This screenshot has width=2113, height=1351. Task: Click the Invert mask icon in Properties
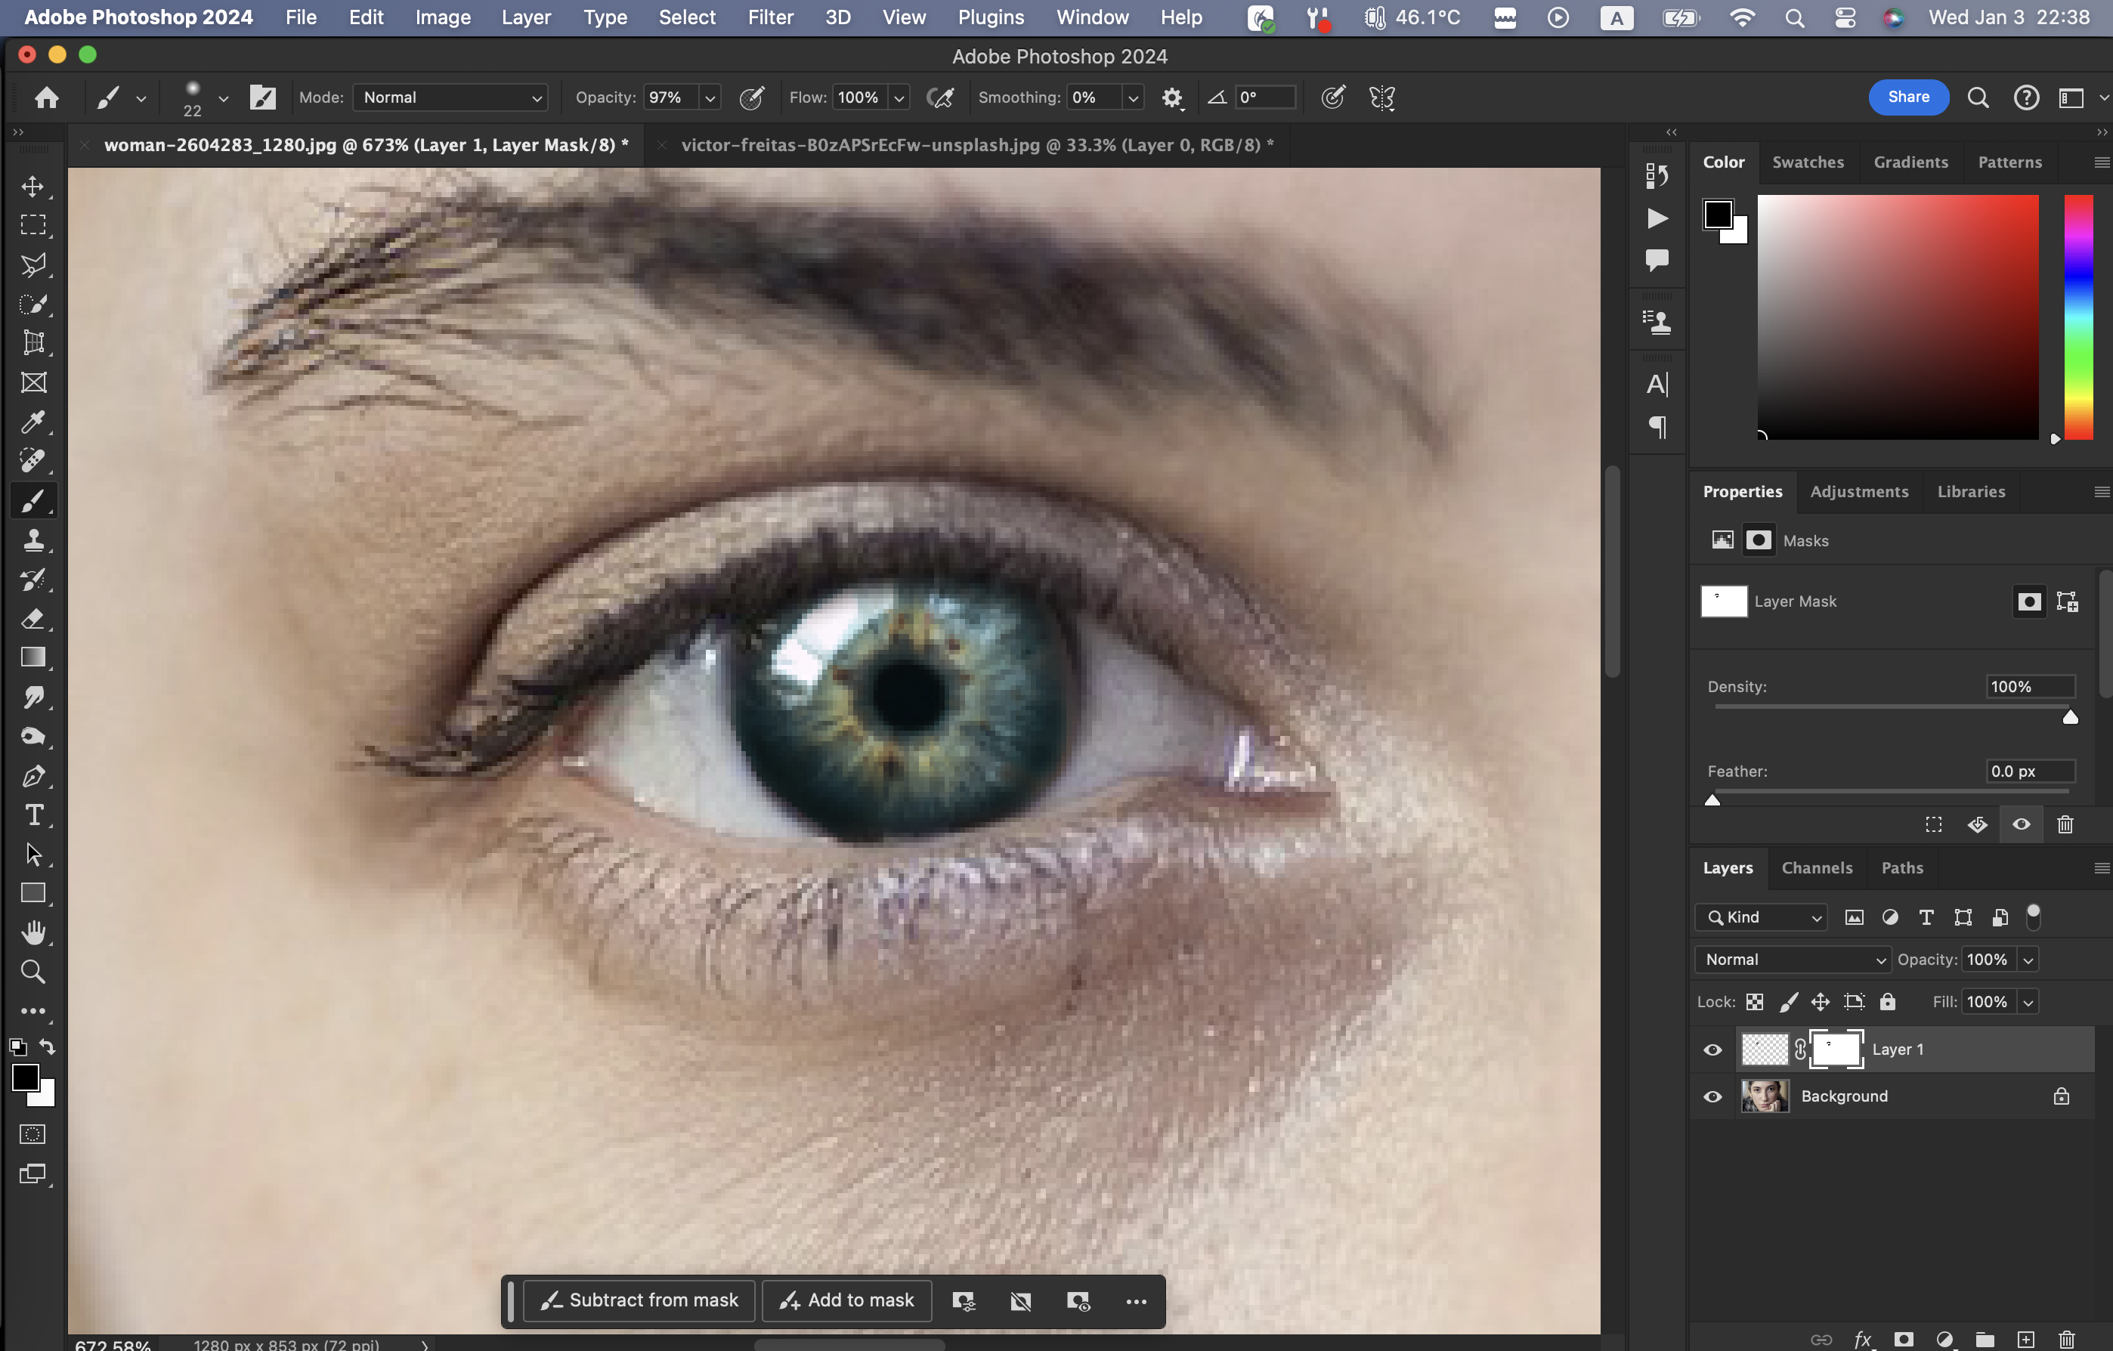(1977, 824)
